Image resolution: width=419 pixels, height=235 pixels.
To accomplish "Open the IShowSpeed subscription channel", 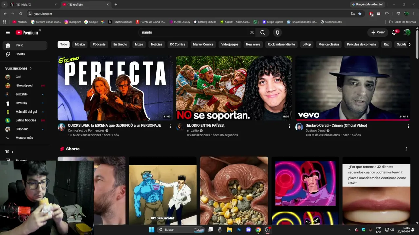I will (x=25, y=86).
